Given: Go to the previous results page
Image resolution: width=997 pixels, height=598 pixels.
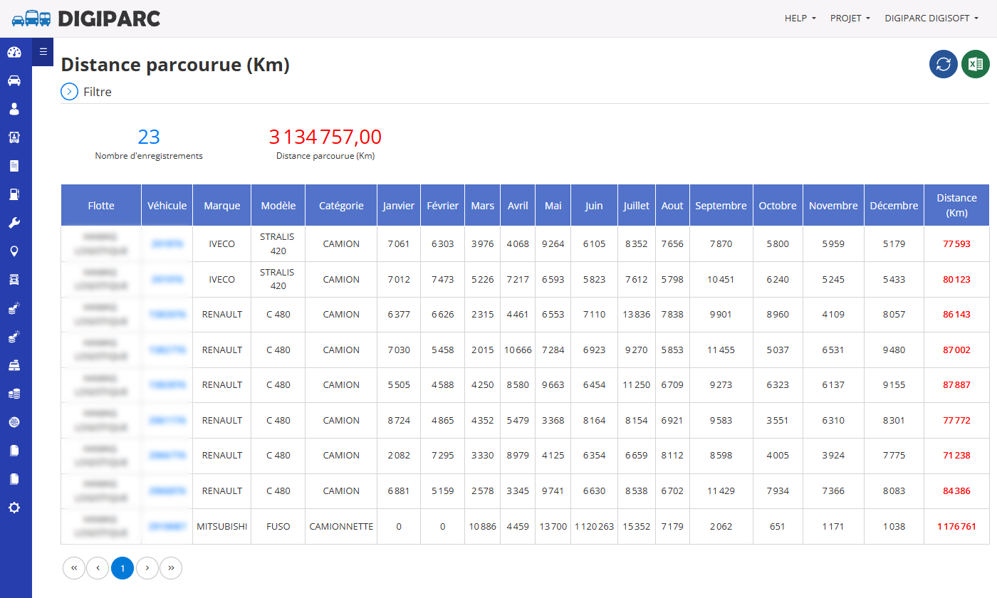Looking at the screenshot, I should pos(98,568).
